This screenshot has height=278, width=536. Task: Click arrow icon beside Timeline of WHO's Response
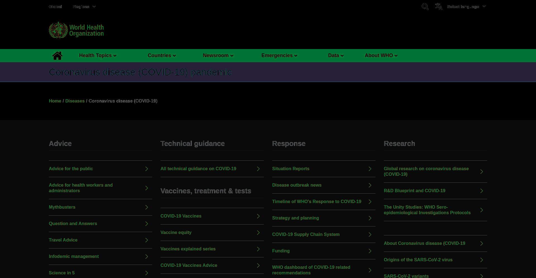[x=370, y=202]
